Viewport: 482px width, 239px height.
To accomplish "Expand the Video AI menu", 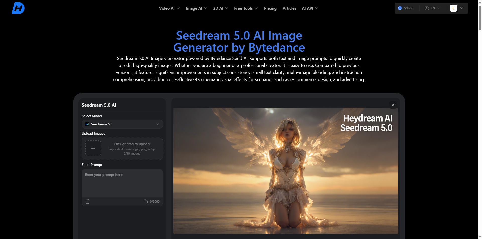I will tap(169, 8).
